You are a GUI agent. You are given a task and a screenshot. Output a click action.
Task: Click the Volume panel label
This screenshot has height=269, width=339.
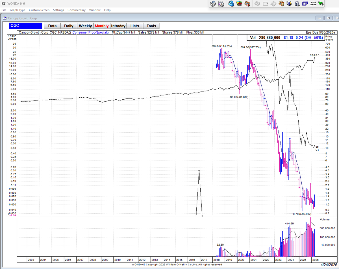coord(325,219)
